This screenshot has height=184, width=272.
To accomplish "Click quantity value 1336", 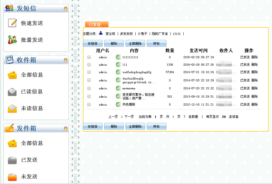I will (170, 65).
